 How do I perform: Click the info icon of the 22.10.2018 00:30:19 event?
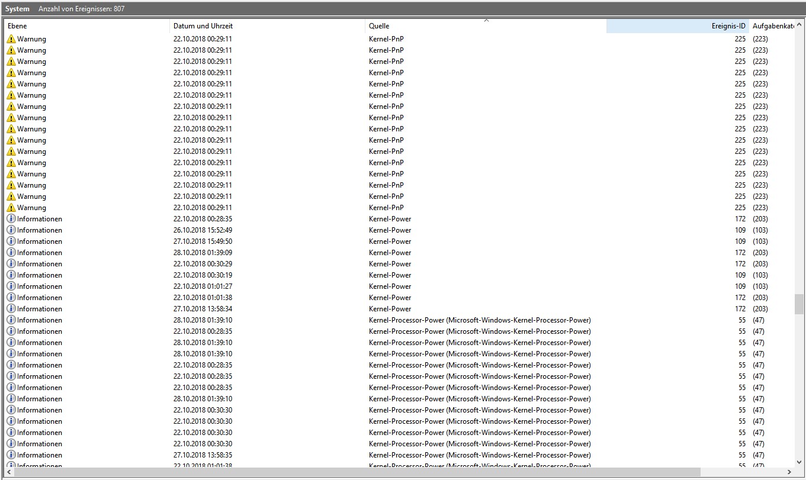click(x=11, y=275)
